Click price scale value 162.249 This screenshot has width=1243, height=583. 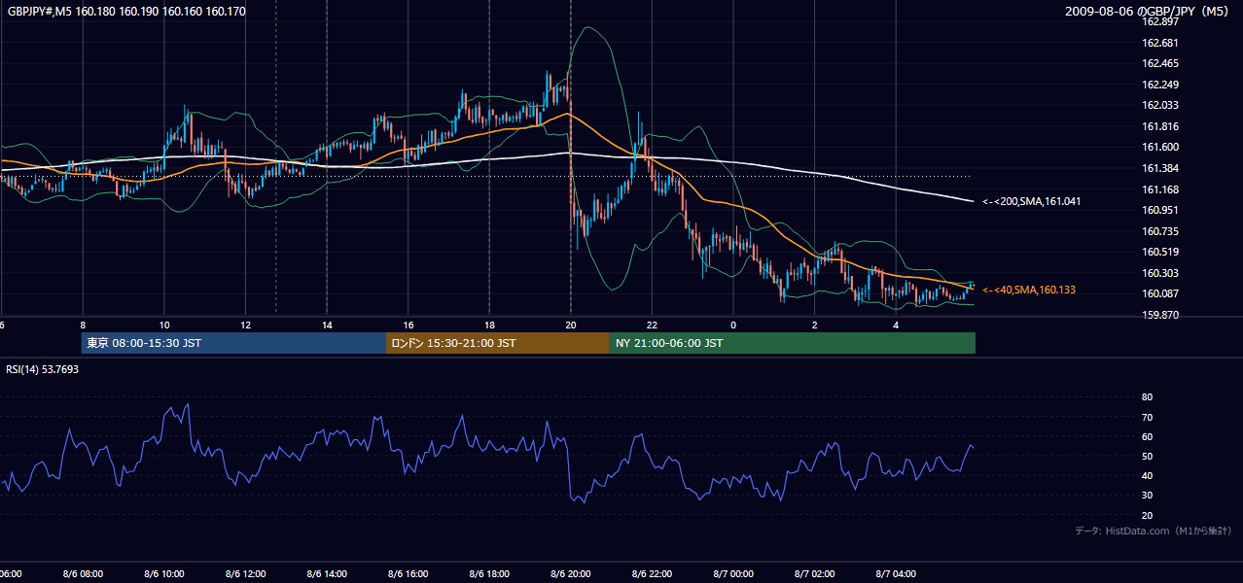[1159, 85]
